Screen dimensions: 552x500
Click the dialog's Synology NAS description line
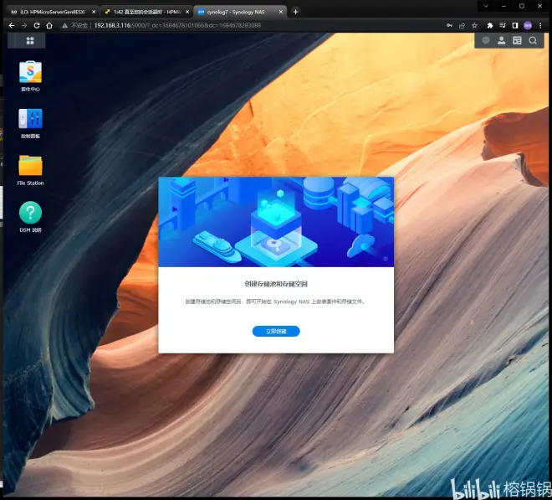click(275, 302)
